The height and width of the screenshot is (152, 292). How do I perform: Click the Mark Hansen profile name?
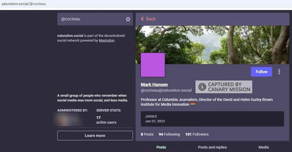pos(154,85)
